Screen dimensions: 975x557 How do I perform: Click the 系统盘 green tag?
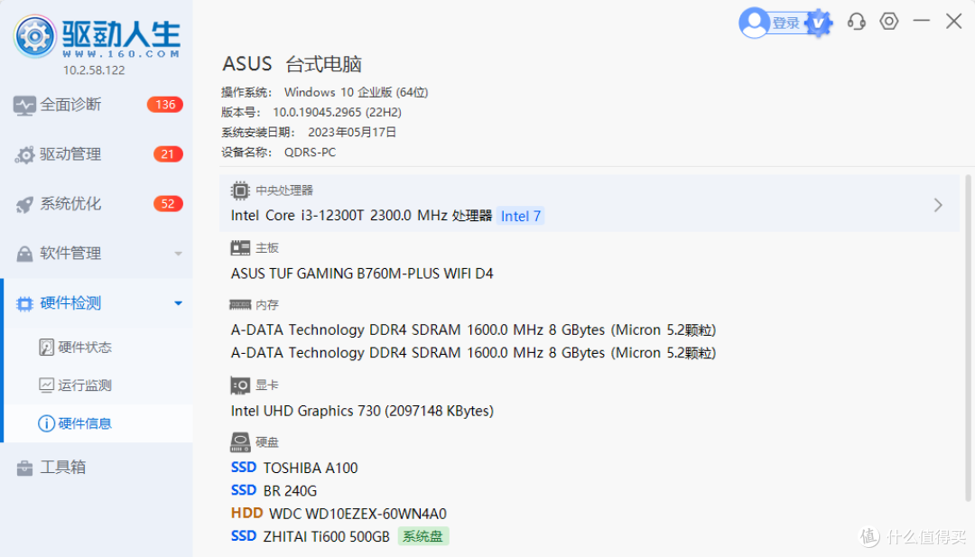coord(422,536)
